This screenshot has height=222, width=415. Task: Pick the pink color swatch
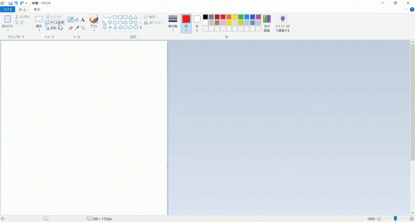tap(223, 23)
